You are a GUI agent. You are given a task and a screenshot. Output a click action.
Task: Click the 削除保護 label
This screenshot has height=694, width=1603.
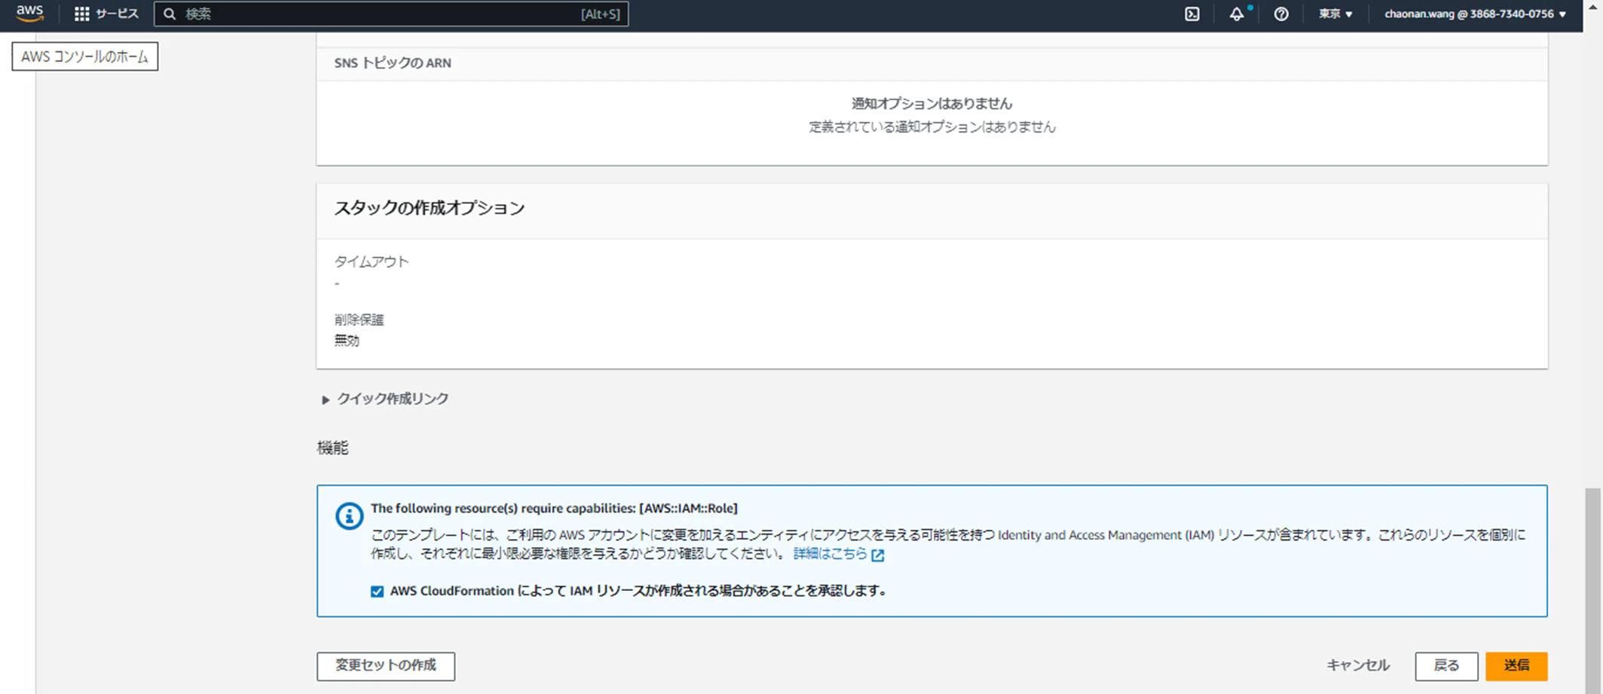[x=359, y=320]
